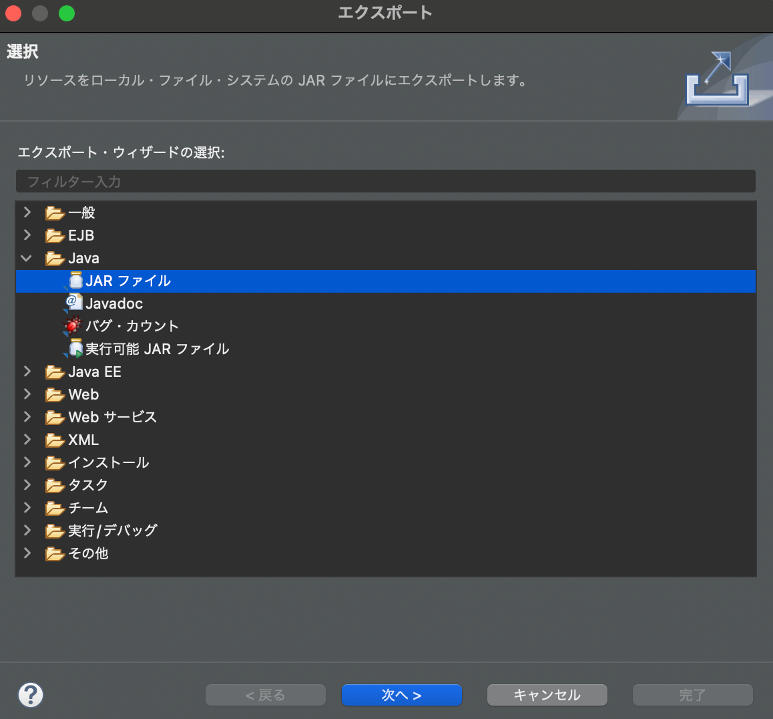Expand the EJB category
Image resolution: width=773 pixels, height=719 pixels.
[27, 235]
